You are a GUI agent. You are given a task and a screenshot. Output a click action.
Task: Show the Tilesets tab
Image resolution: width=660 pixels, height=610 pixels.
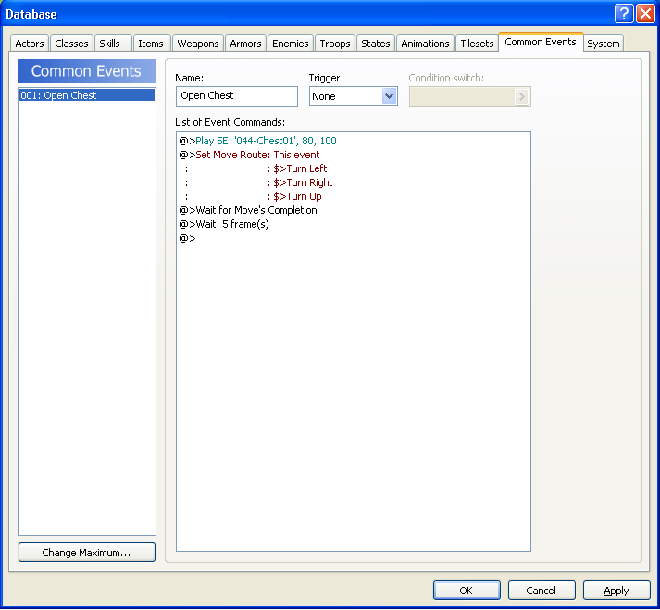coord(477,44)
